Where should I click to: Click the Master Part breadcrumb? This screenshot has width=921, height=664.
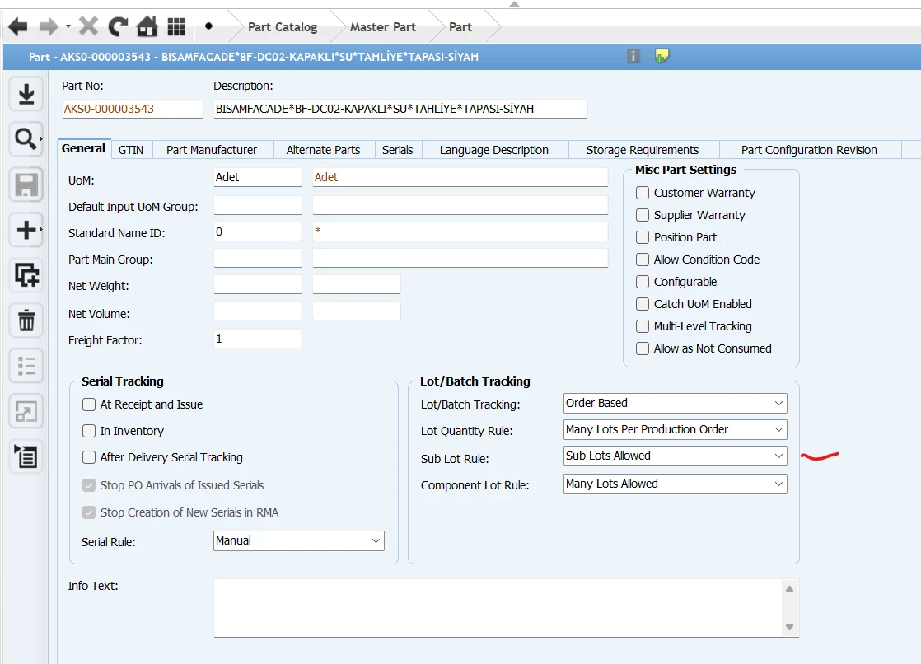[382, 27]
